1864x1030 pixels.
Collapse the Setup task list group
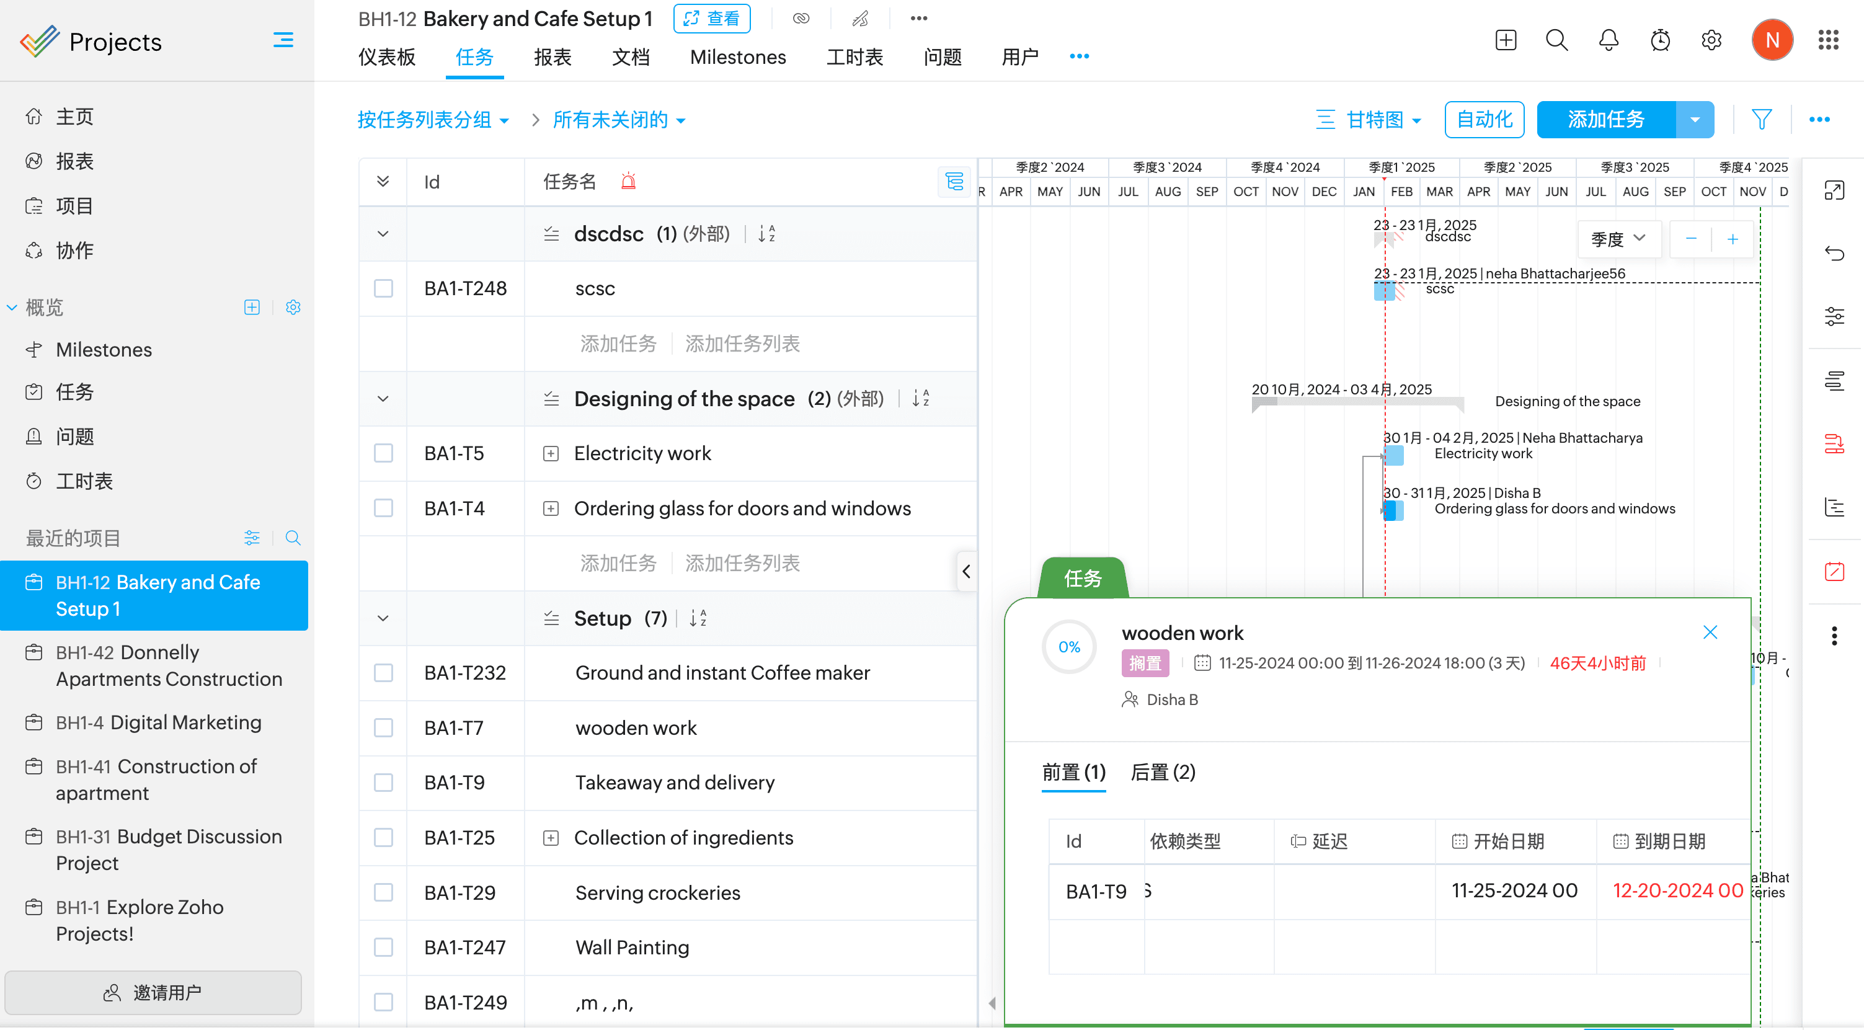pos(383,618)
